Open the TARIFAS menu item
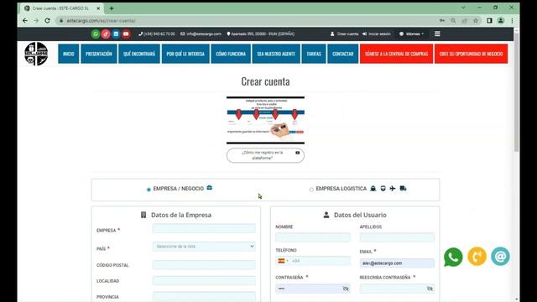The height and width of the screenshot is (302, 537). pyautogui.click(x=314, y=54)
